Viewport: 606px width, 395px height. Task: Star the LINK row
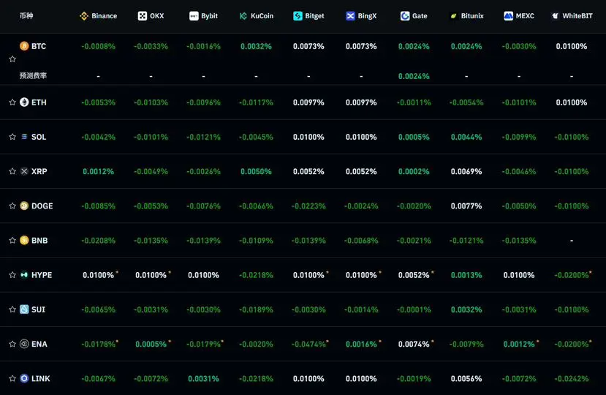pos(12,378)
